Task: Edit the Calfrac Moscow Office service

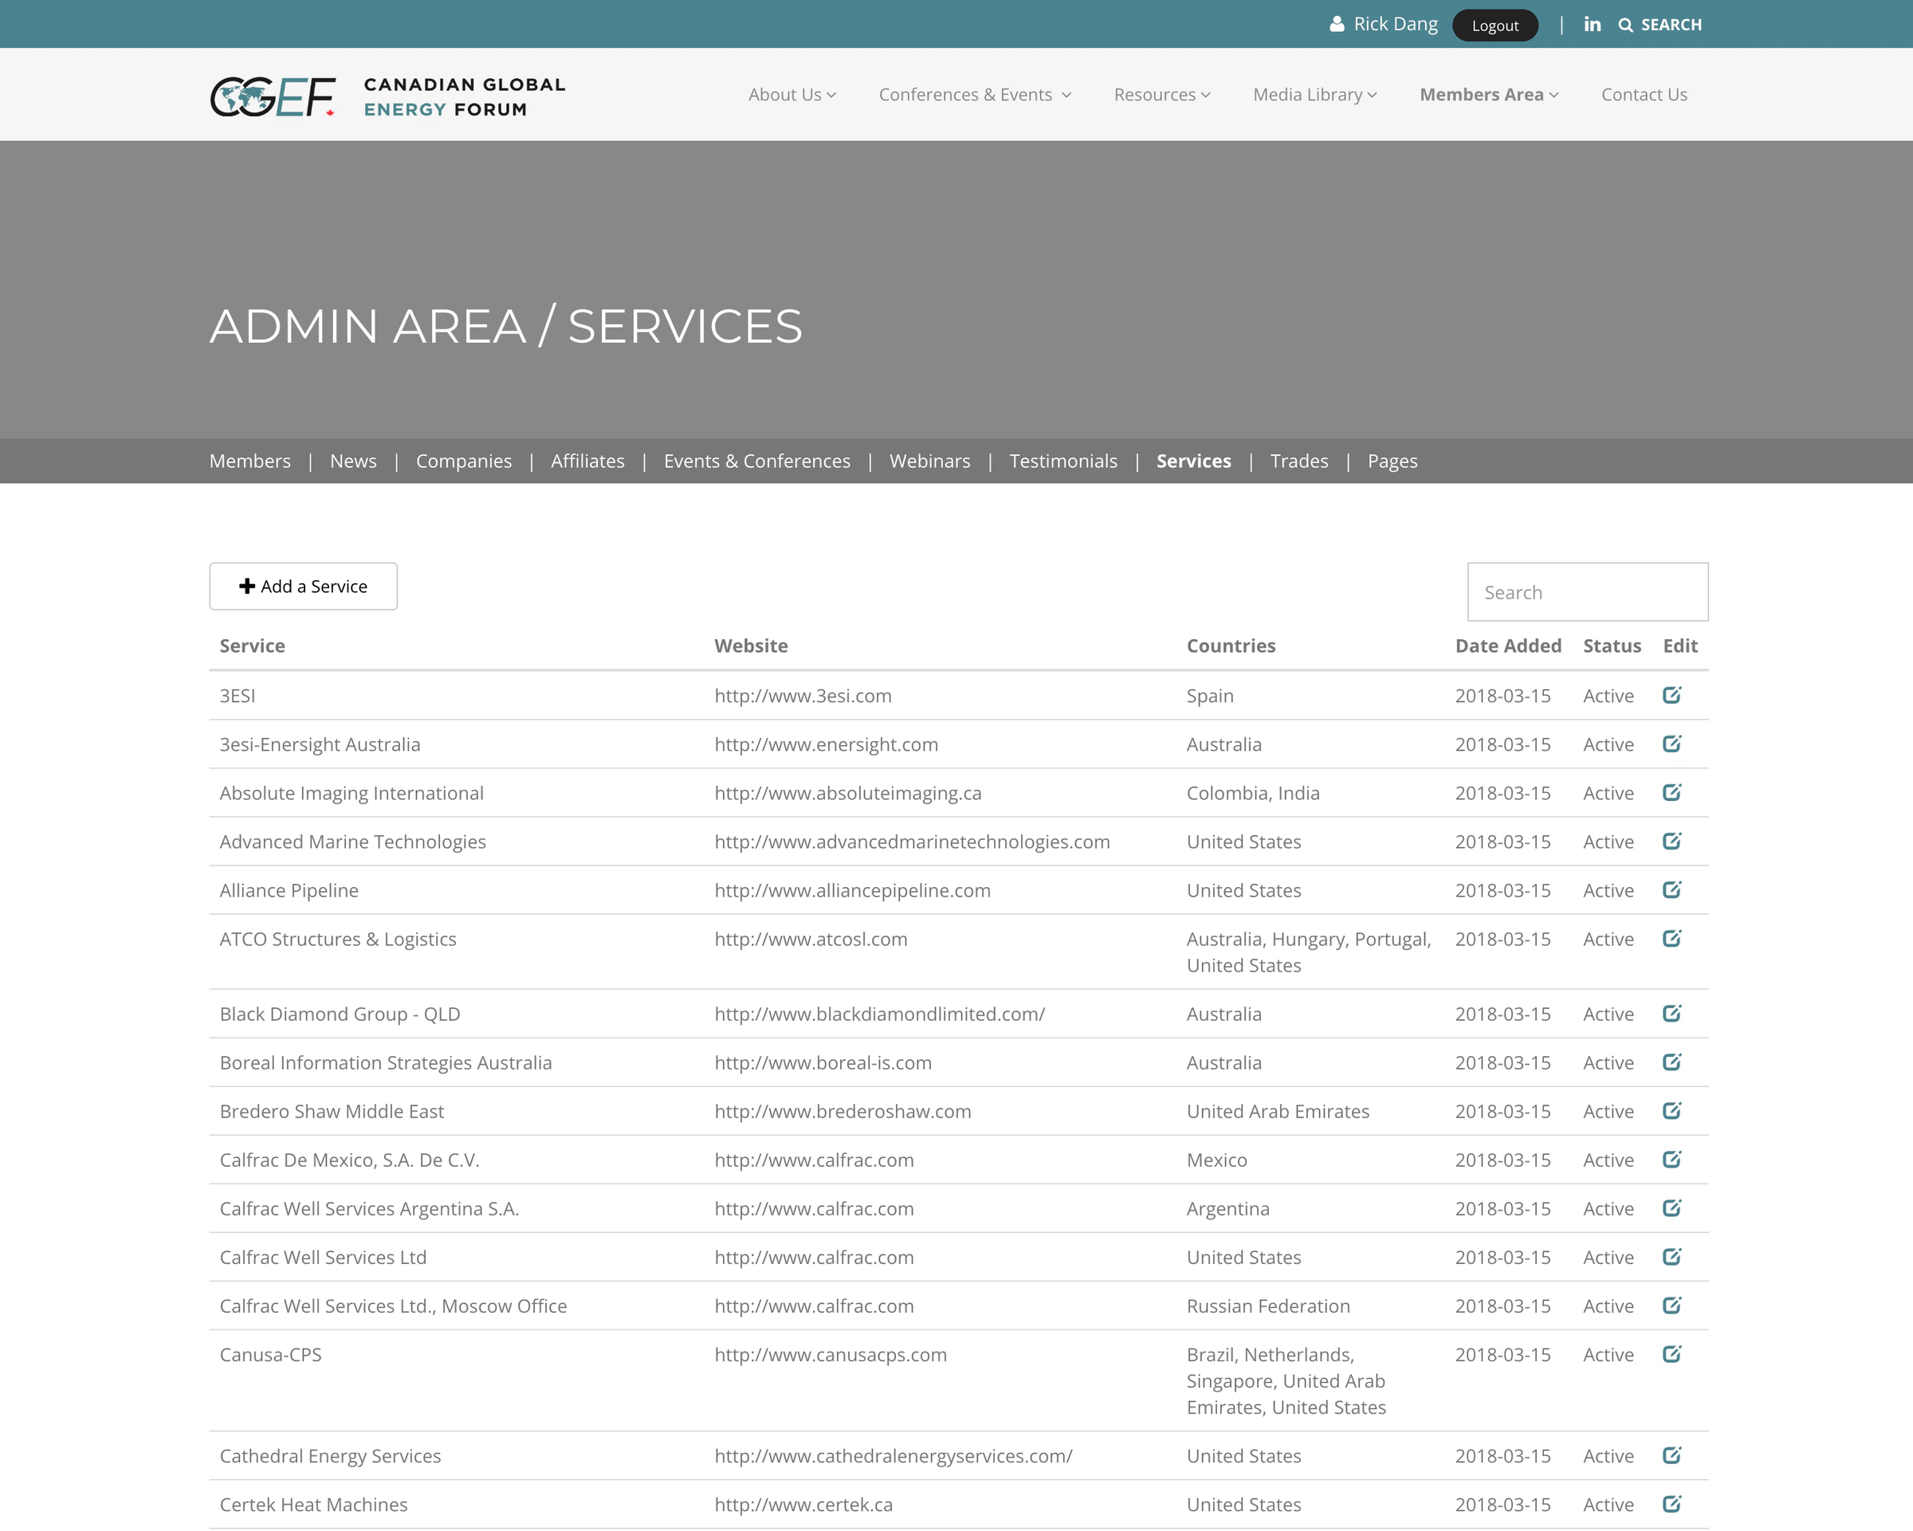Action: pos(1671,1305)
